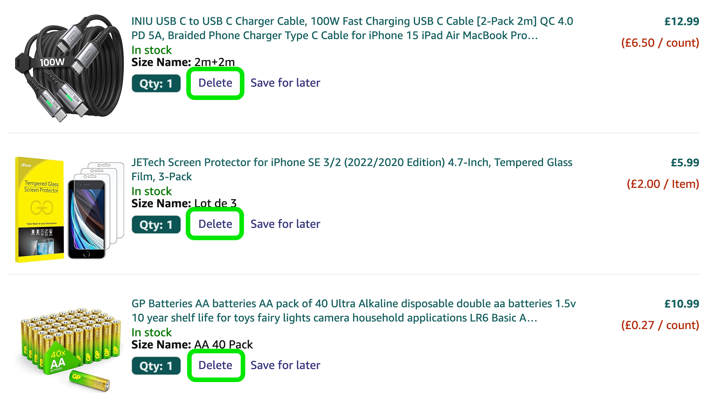Save the GP Batteries pack for later
This screenshot has height=403, width=710.
tap(285, 365)
